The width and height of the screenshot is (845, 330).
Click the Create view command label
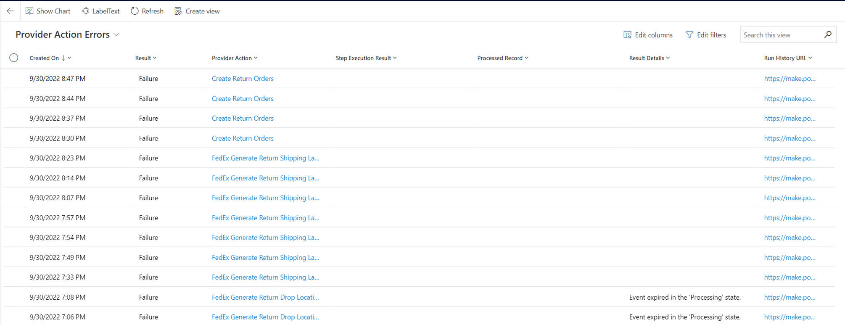coord(203,11)
